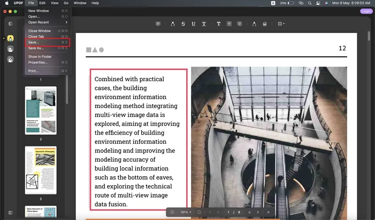
Task: Open the Apple menu
Action: click(7, 3)
